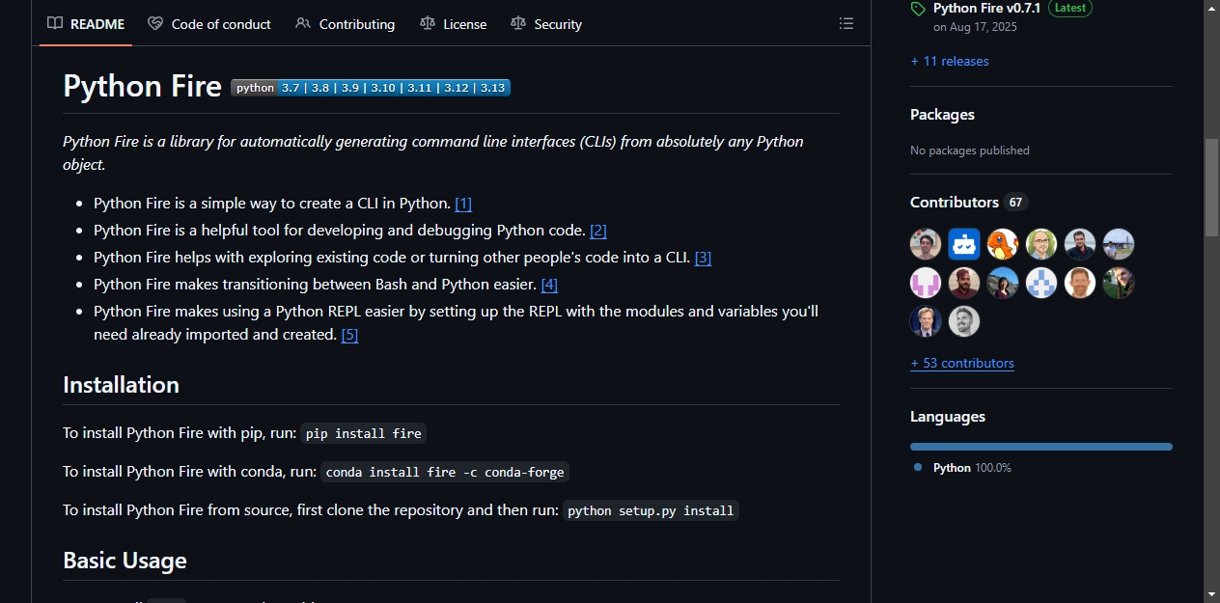The width and height of the screenshot is (1220, 603).
Task: Open the avatar of blond man in suit and tie
Action: tap(926, 321)
